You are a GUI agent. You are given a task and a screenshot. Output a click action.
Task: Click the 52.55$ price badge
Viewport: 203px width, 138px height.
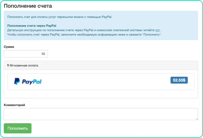click(179, 80)
